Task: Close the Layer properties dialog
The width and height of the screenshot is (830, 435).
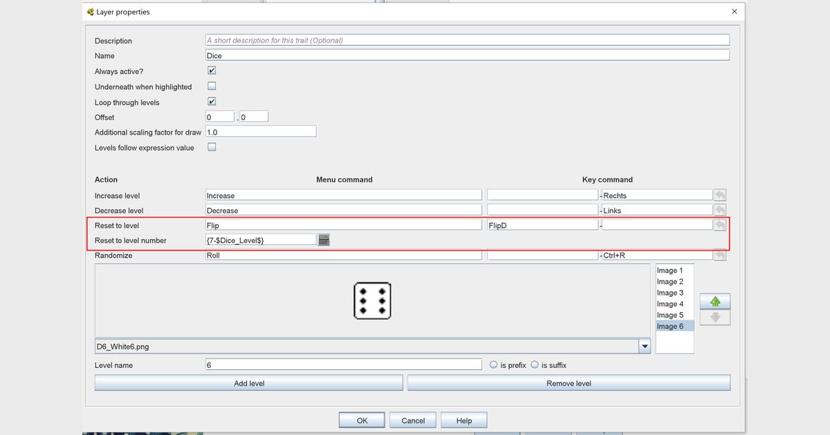Action: [x=734, y=12]
